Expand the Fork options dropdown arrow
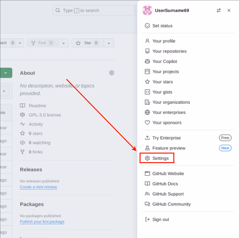The width and height of the screenshot is (239, 238). [63, 43]
